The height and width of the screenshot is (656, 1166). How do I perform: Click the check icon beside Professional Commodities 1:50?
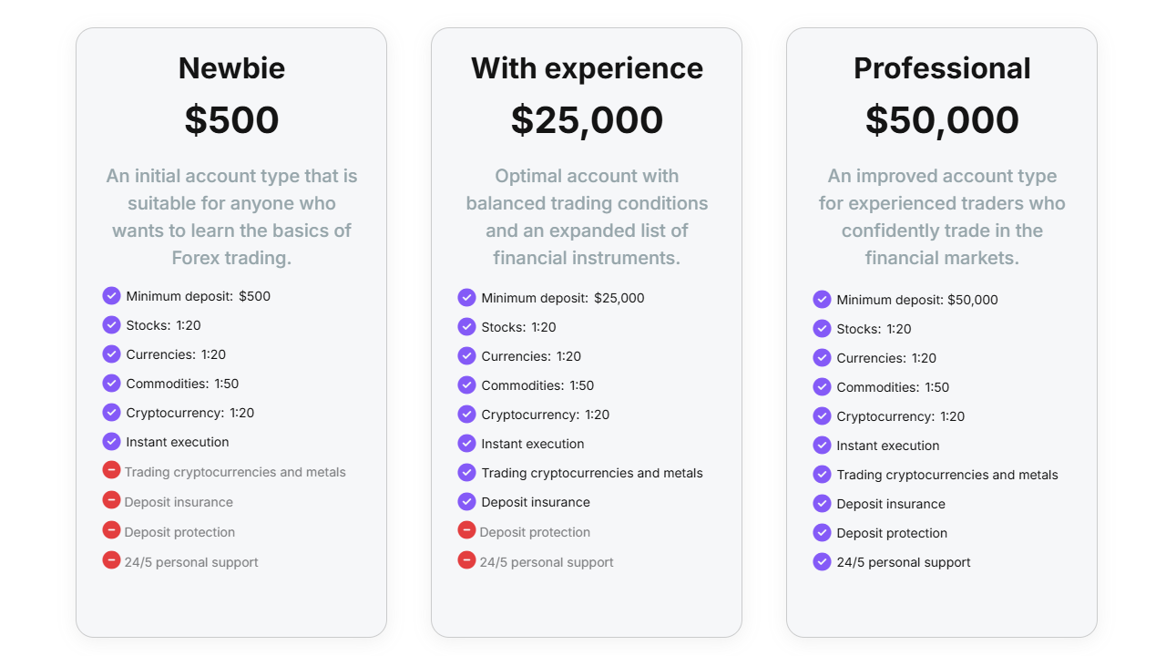[x=822, y=386]
